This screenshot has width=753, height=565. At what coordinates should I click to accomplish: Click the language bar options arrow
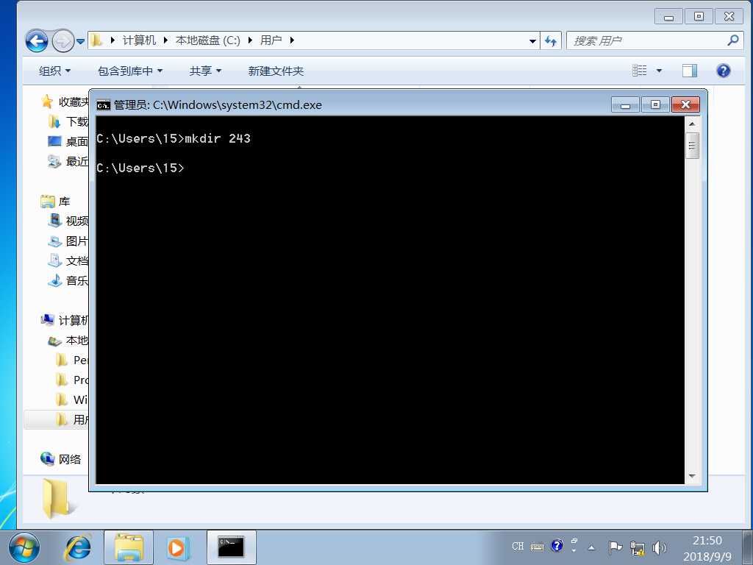click(x=574, y=550)
